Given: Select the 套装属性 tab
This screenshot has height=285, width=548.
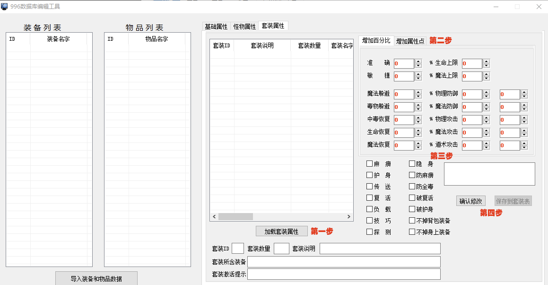Looking at the screenshot, I should click(x=273, y=26).
